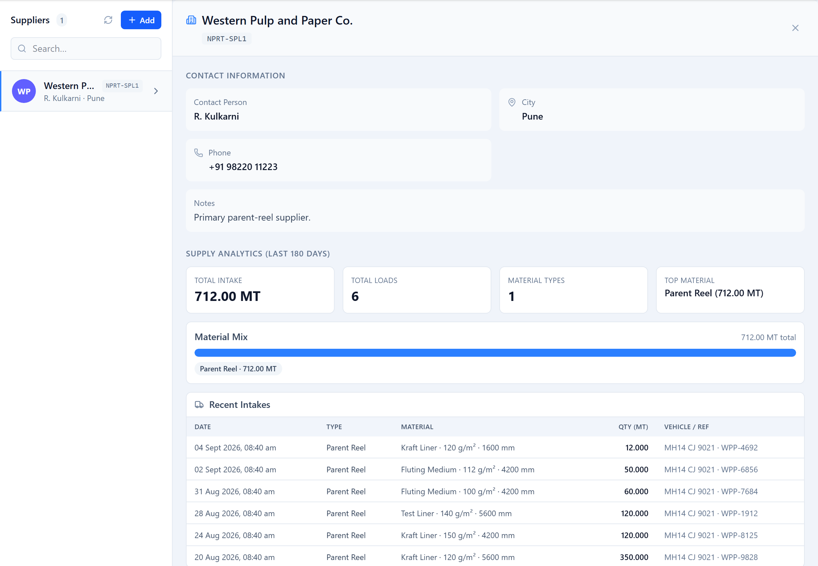Select the 31 Aug 2026 intake date
This screenshot has height=566, width=818.
pos(235,492)
